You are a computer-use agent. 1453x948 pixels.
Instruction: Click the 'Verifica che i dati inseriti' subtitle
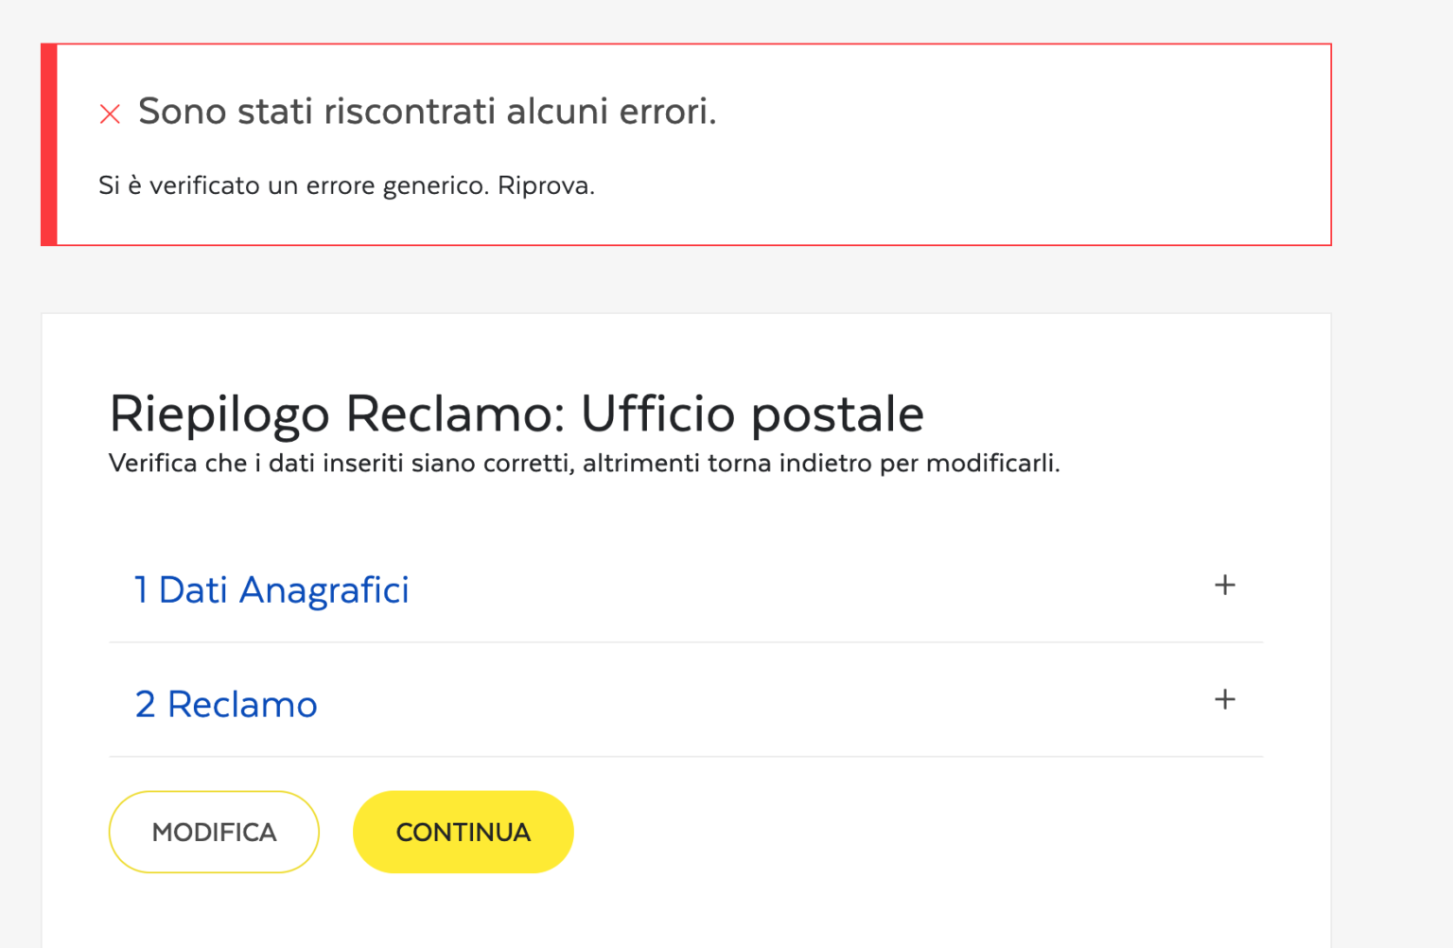point(584,464)
